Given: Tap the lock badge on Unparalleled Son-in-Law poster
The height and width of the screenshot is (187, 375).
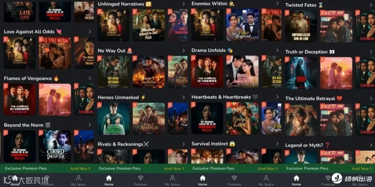Looking at the screenshot, I should 287,13.
